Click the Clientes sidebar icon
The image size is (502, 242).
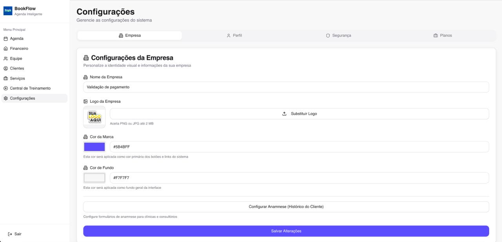5,69
